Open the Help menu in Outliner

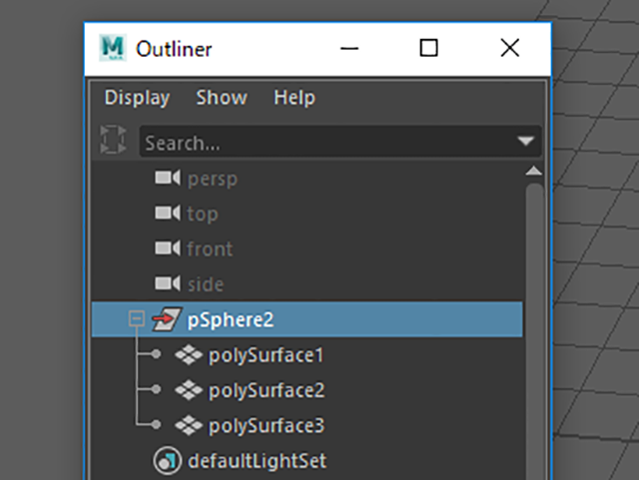point(295,98)
